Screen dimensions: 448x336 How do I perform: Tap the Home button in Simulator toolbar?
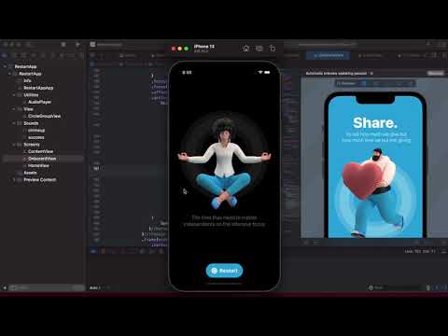coord(246,49)
